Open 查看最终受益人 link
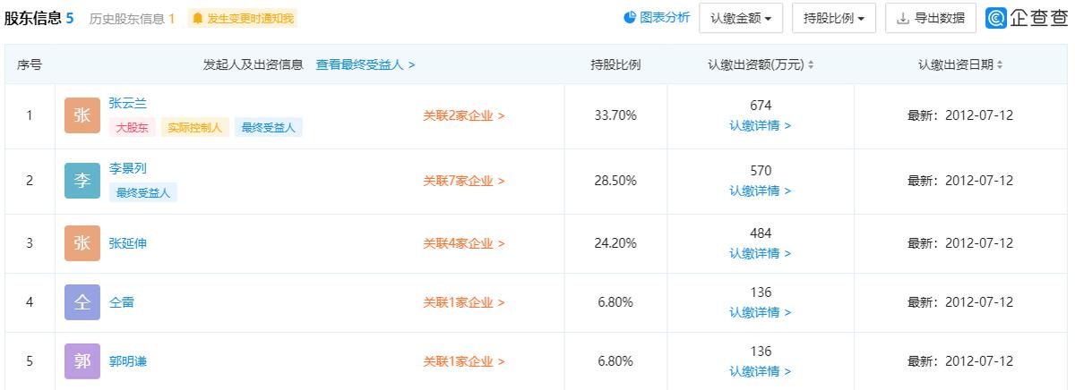The image size is (1075, 390). 365,65
